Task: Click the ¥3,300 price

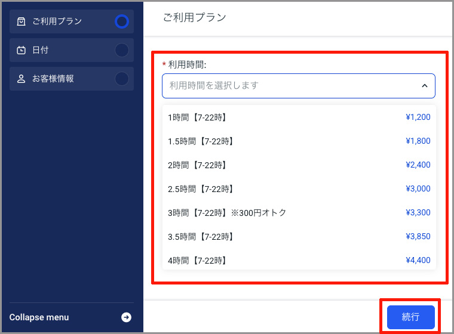Action: (418, 212)
